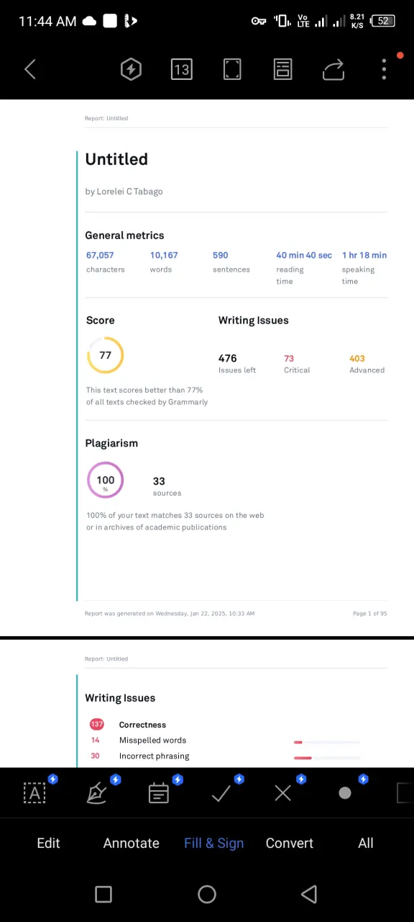Open the page number 13 jump icon
414x922 pixels.
[182, 69]
